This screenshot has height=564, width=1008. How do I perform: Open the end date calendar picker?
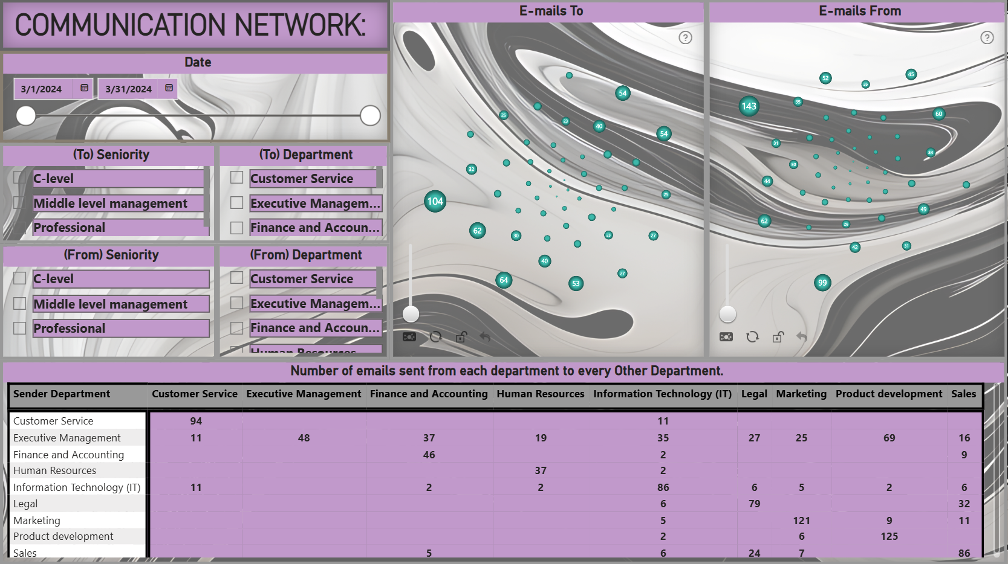pos(169,88)
